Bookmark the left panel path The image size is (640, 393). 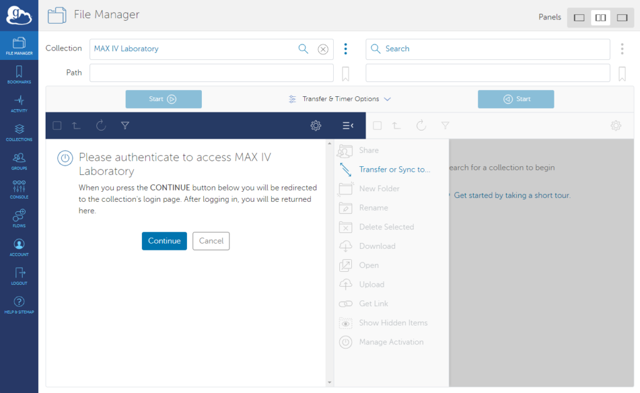click(345, 74)
